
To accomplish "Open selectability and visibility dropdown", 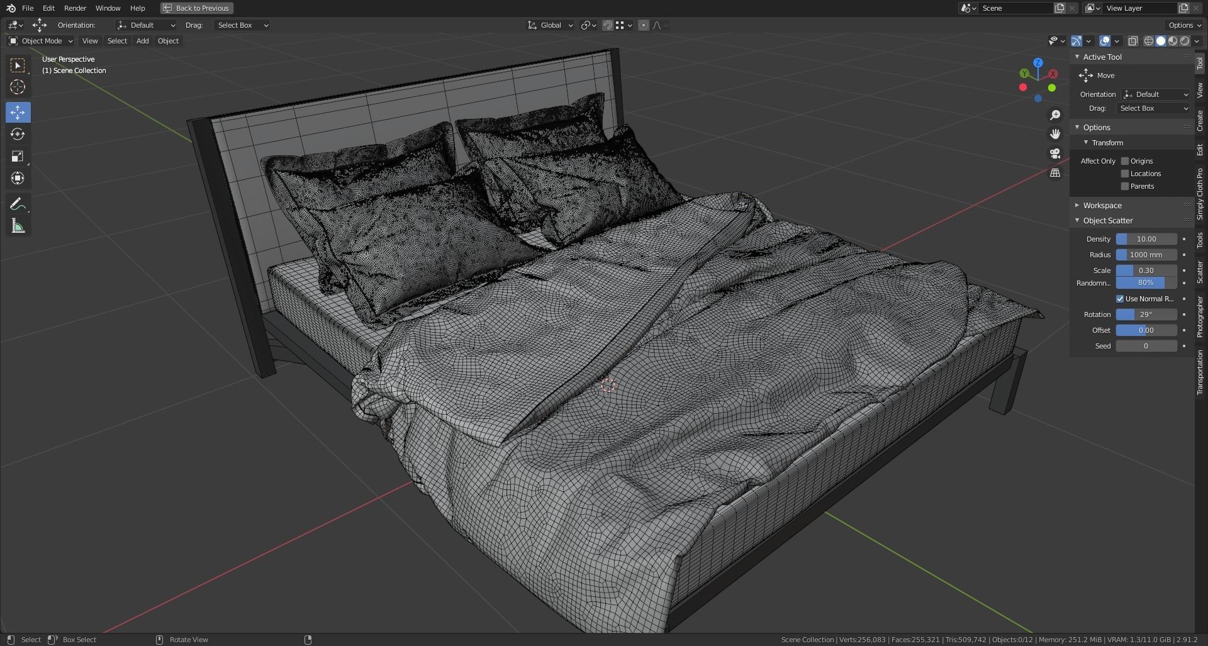I will click(x=1056, y=41).
